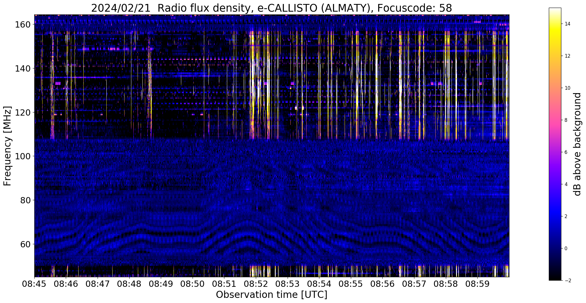586x303 pixels.
Task: Click the 08:49 time tick label
Action: pos(161,284)
